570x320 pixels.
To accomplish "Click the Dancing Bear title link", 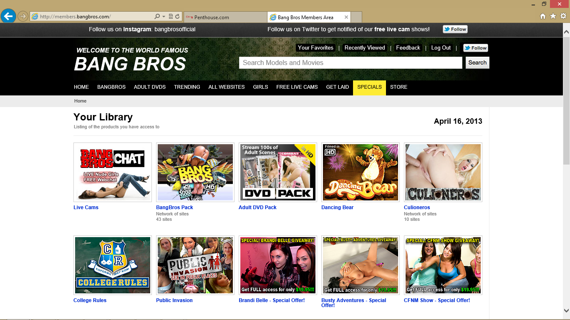I will point(337,207).
